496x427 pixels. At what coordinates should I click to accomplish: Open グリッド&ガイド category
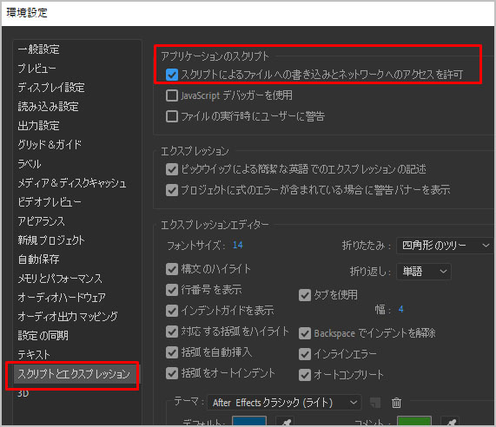pyautogui.click(x=50, y=145)
